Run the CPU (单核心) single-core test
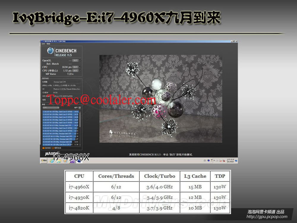The image size is (297, 223). (75, 70)
